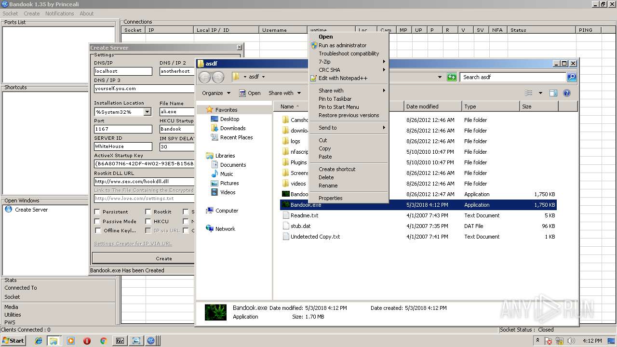617x347 pixels.
Task: Select Create Server in Open Windows list
Action: pyautogui.click(x=31, y=210)
